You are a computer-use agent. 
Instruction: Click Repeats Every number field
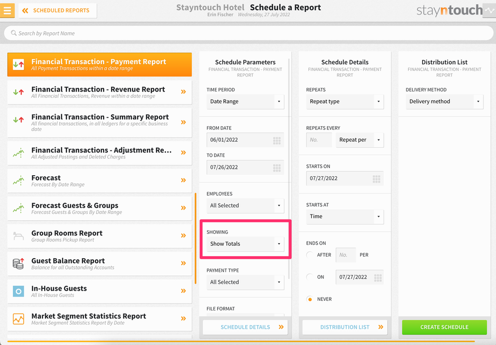click(319, 140)
